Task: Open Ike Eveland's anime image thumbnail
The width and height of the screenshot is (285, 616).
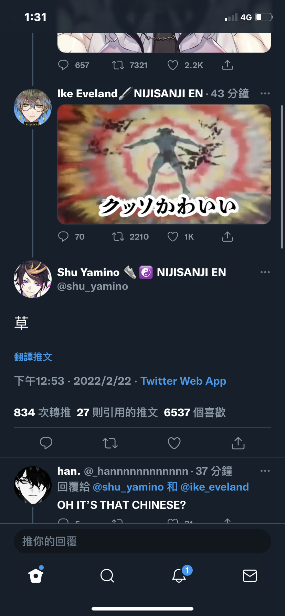Action: coord(164,164)
